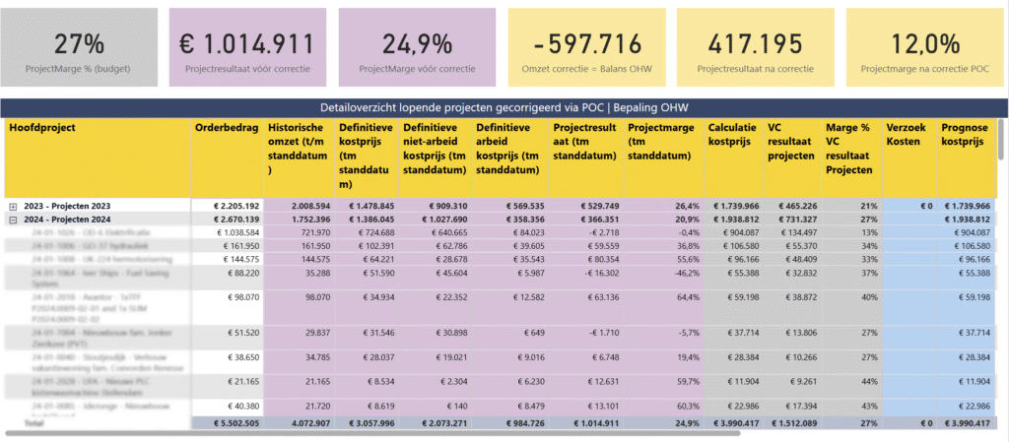Select the -597.716 Omzet correctie card
Viewport: 1009px width, 442px height.
(x=587, y=47)
